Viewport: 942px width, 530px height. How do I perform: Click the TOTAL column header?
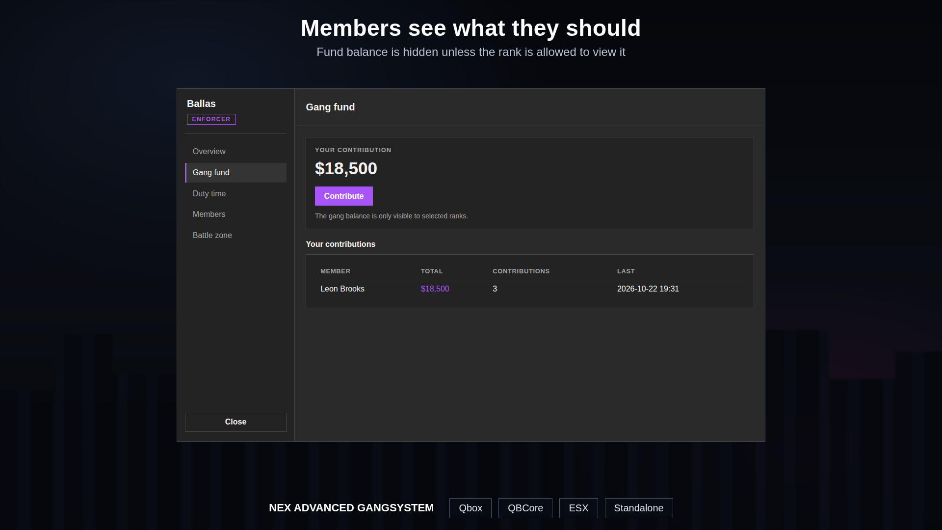point(432,271)
